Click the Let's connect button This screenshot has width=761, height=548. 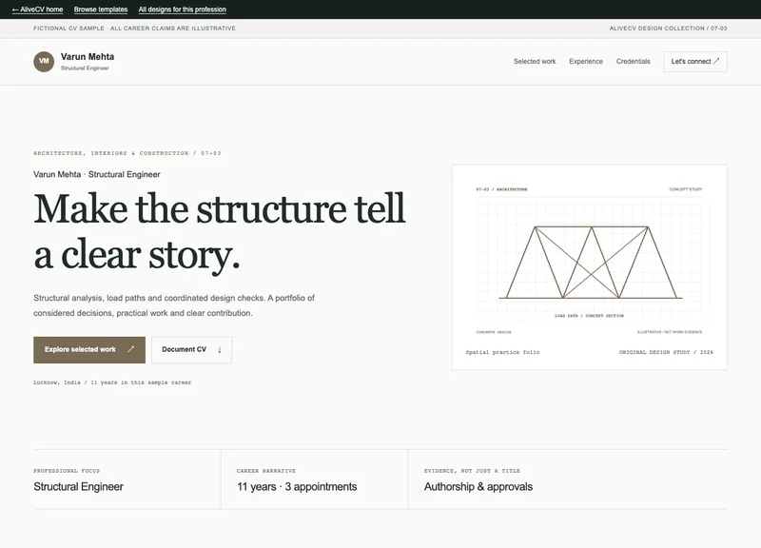695,62
